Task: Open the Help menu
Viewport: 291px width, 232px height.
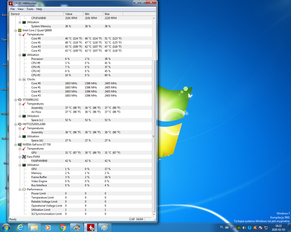Action: (x=39, y=9)
